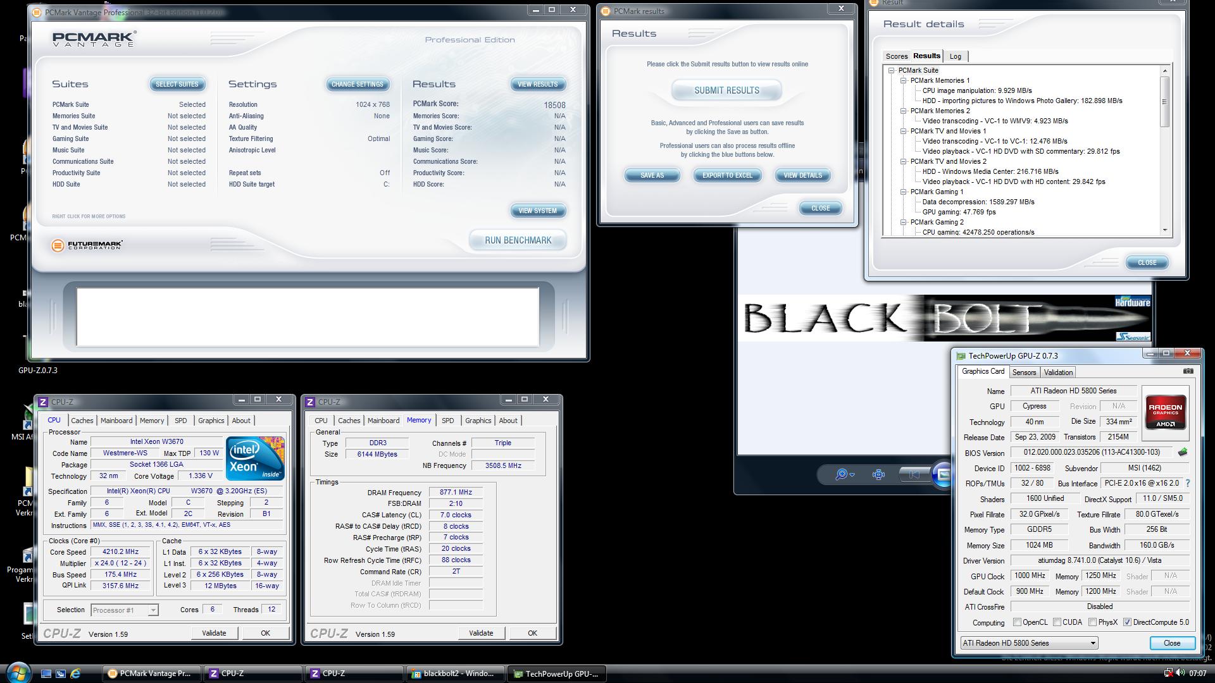The image size is (1215, 683).
Task: Enable the PhysX checkbox
Action: pyautogui.click(x=1092, y=622)
